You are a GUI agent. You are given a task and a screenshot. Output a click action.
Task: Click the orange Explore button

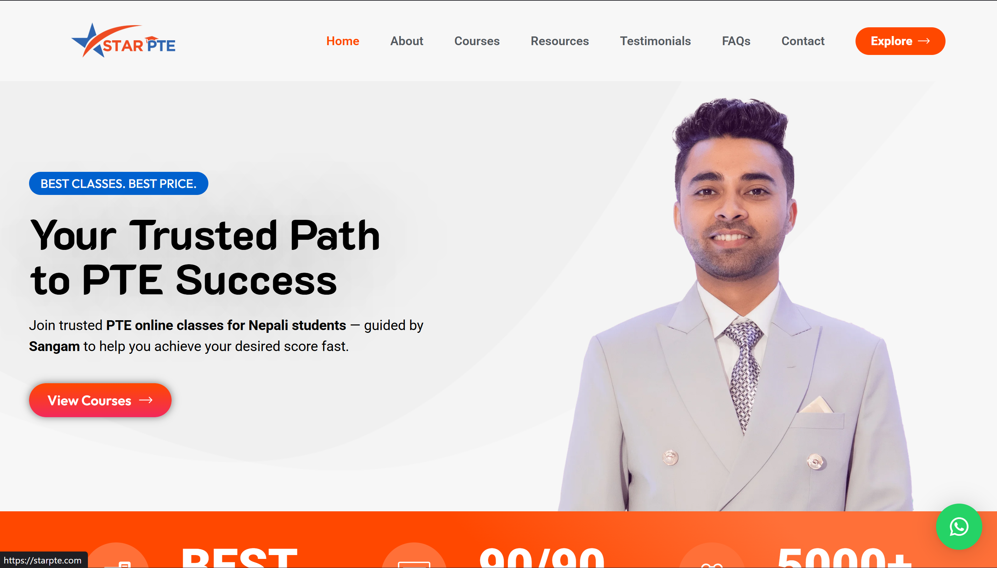click(900, 41)
